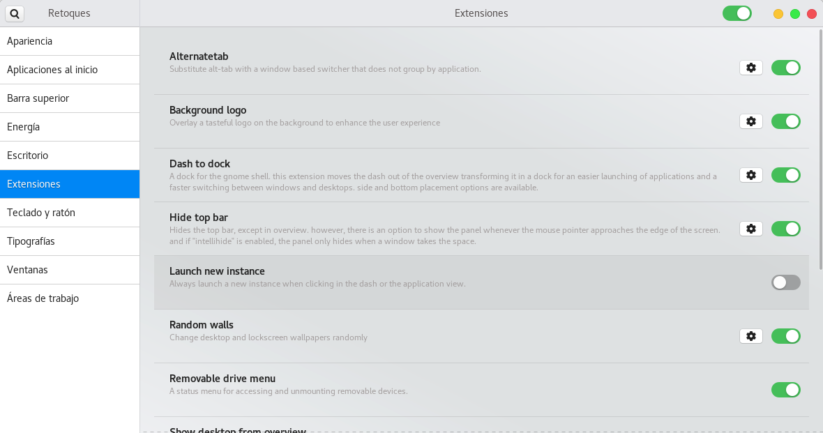
Task: Toggle the global Extensiones switch in header
Action: coord(737,14)
